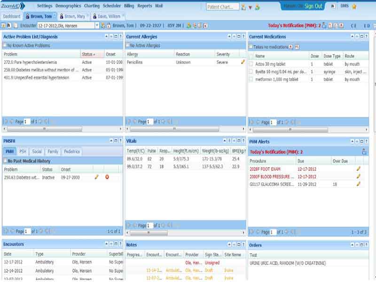Screen dimensions: 376x282
Task: Maximize the Current Medications panel
Action: click(x=361, y=37)
